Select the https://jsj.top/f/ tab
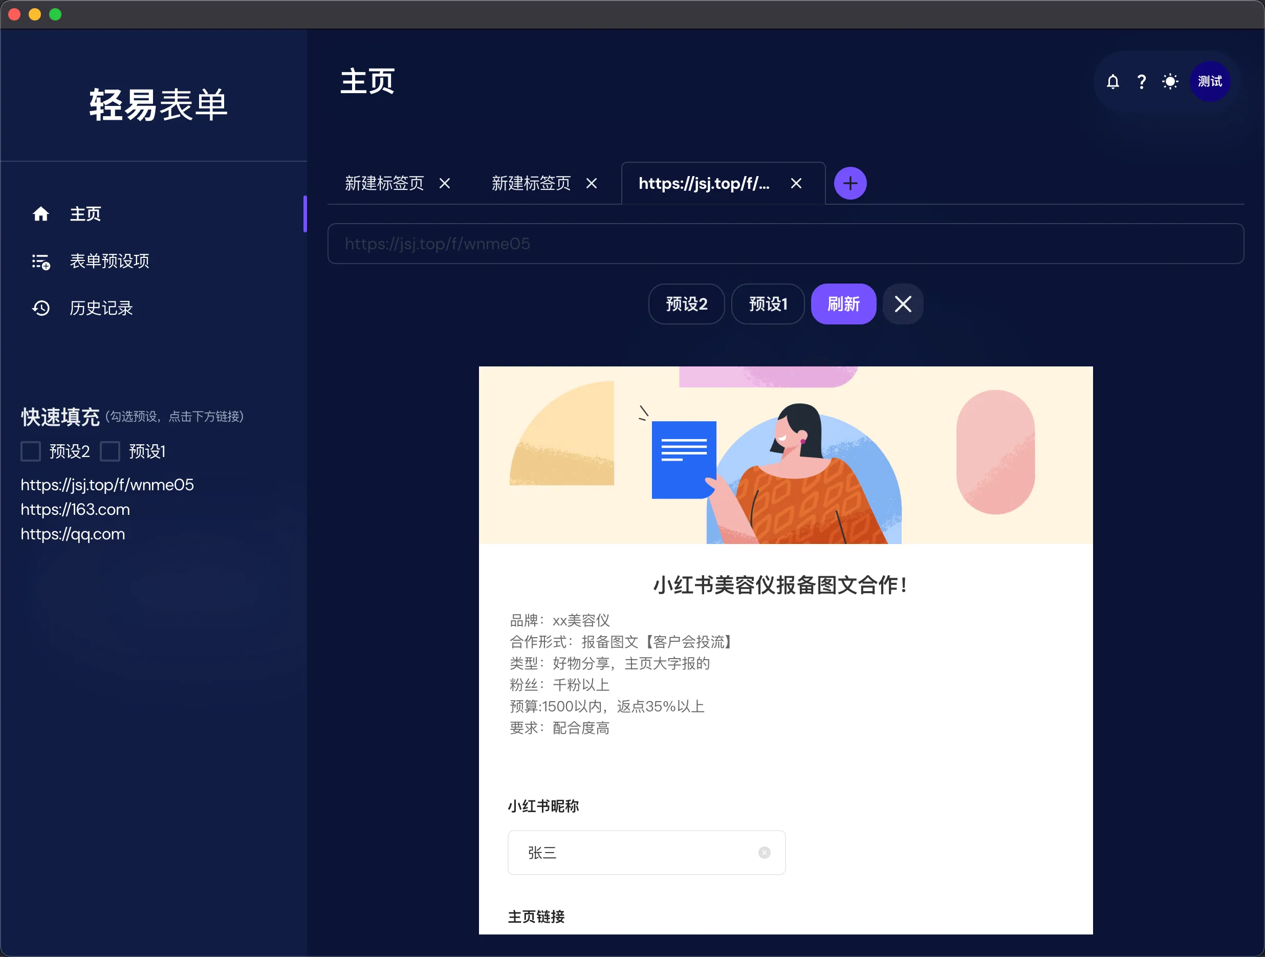Image resolution: width=1265 pixels, height=957 pixels. (704, 183)
